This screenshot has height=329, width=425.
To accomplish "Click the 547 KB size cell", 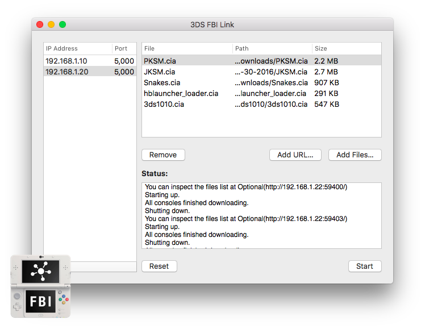I will (327, 105).
